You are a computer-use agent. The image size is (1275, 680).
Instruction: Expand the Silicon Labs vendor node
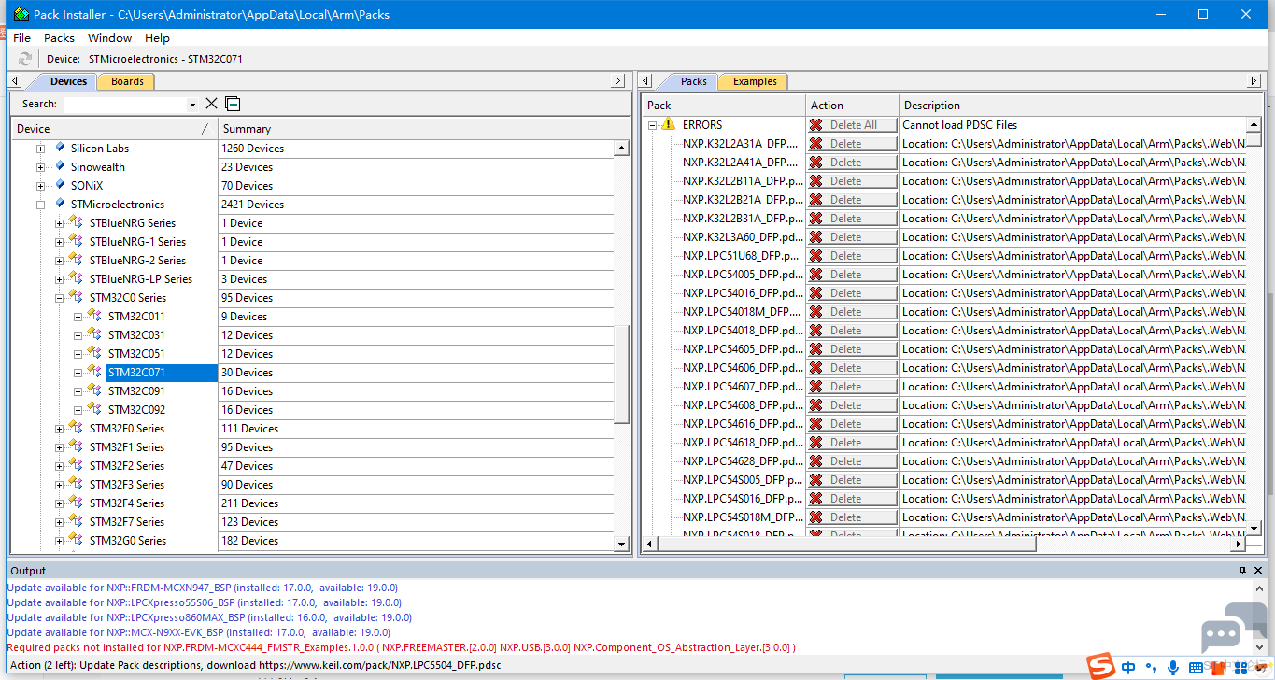(x=40, y=149)
